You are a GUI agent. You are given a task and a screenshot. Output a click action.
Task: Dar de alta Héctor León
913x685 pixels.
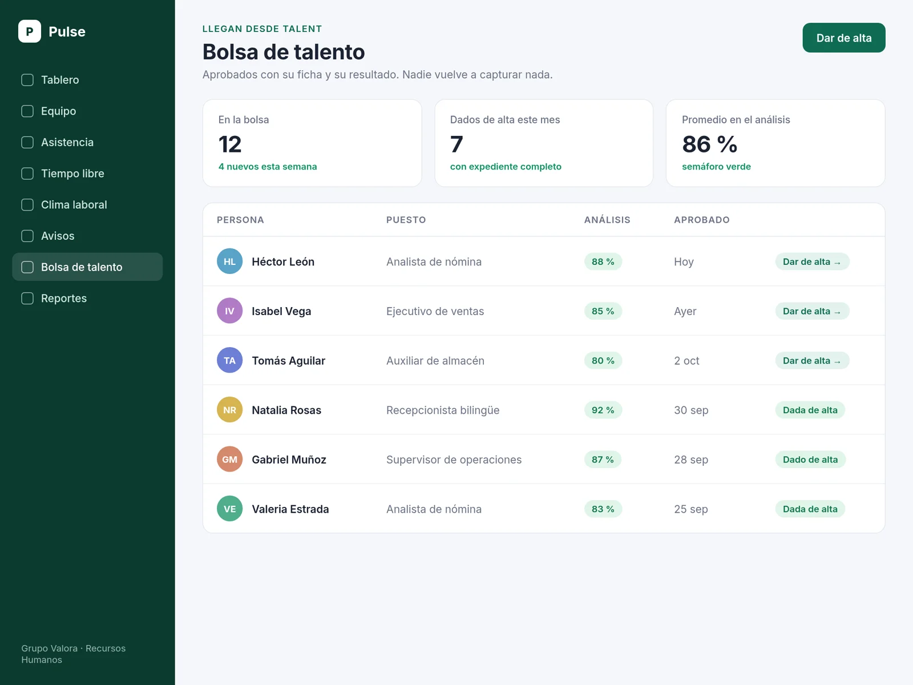point(812,261)
